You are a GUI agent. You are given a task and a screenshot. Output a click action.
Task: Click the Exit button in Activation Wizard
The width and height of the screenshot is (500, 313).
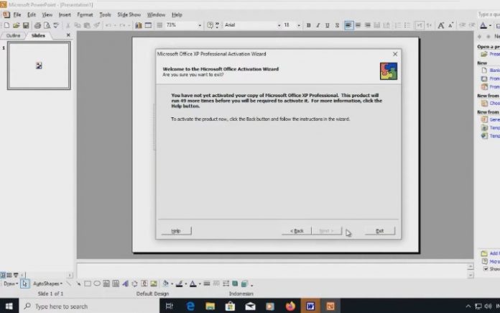(380, 230)
